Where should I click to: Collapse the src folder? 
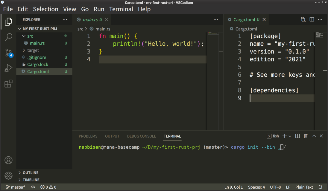click(x=25, y=36)
